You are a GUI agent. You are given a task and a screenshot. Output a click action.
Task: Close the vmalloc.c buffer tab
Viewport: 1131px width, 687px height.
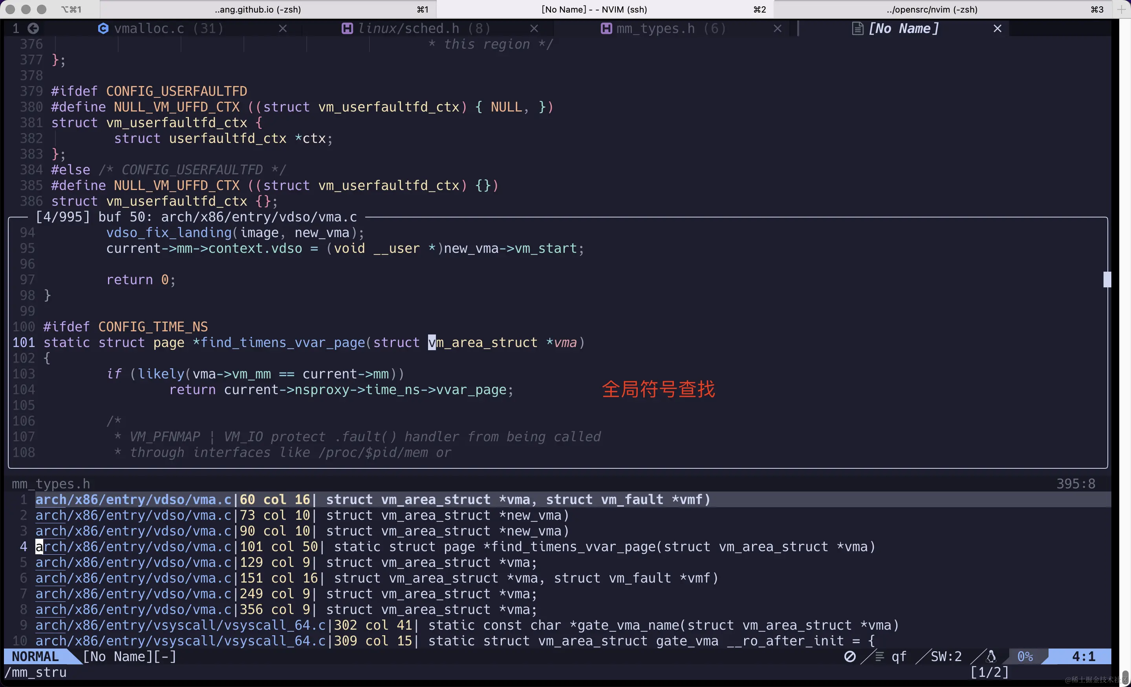click(x=283, y=28)
